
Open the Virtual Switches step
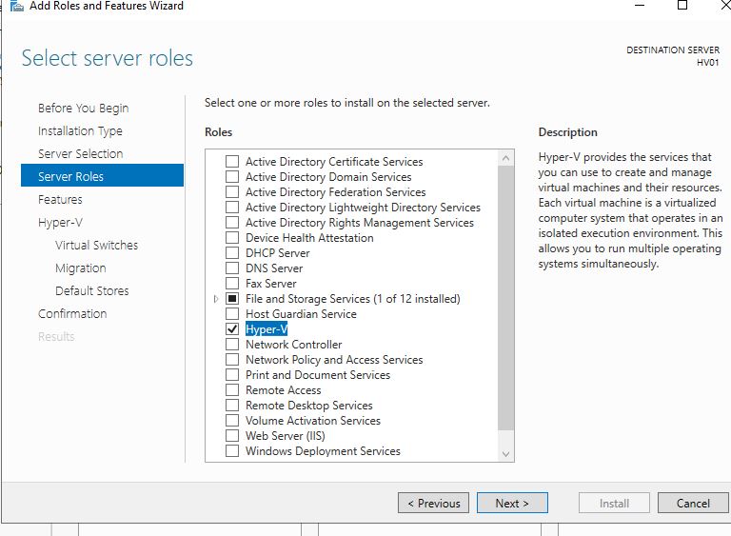96,245
